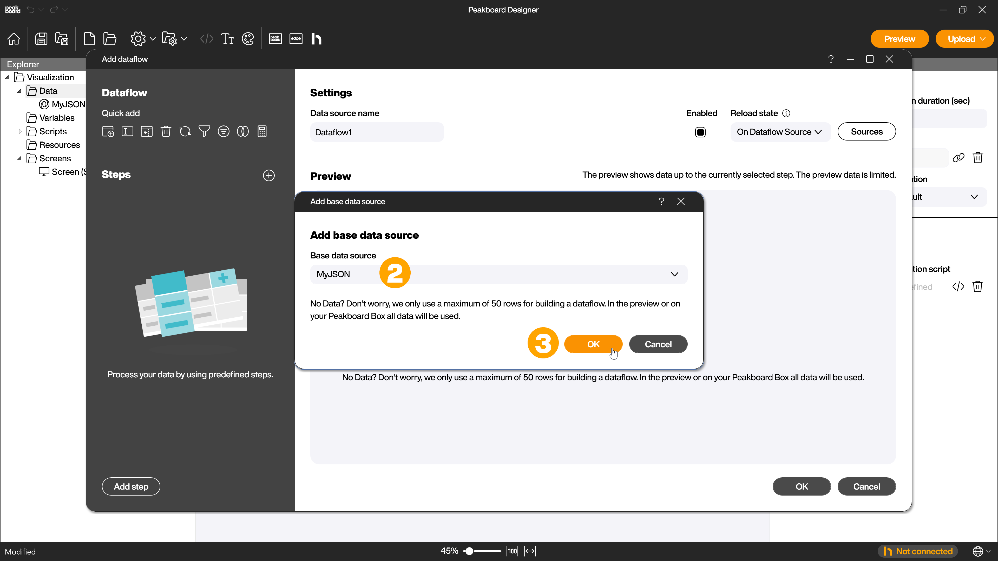Viewport: 998px width, 561px height.
Task: Click the Peakboard box toolbar icon
Action: tap(275, 39)
